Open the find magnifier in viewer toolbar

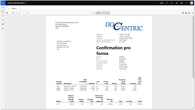tap(13, 13)
